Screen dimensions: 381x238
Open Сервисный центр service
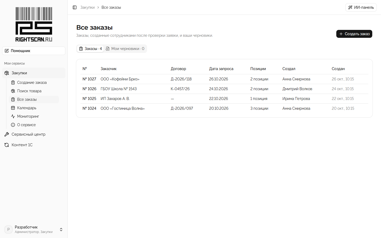34,134
